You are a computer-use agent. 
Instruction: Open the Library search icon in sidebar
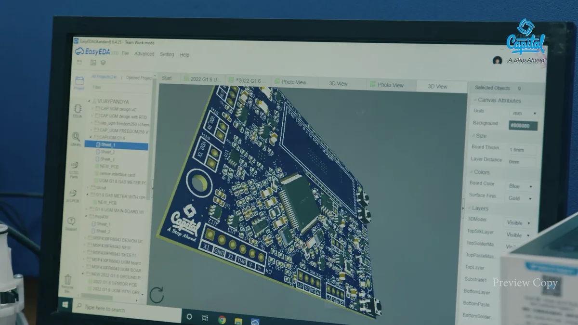76,139
